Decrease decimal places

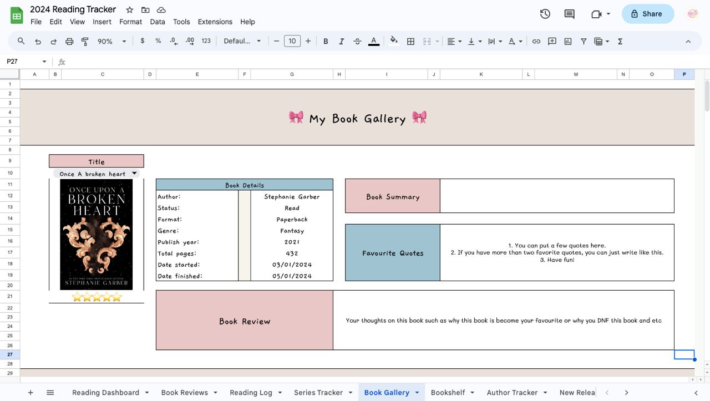(x=174, y=41)
